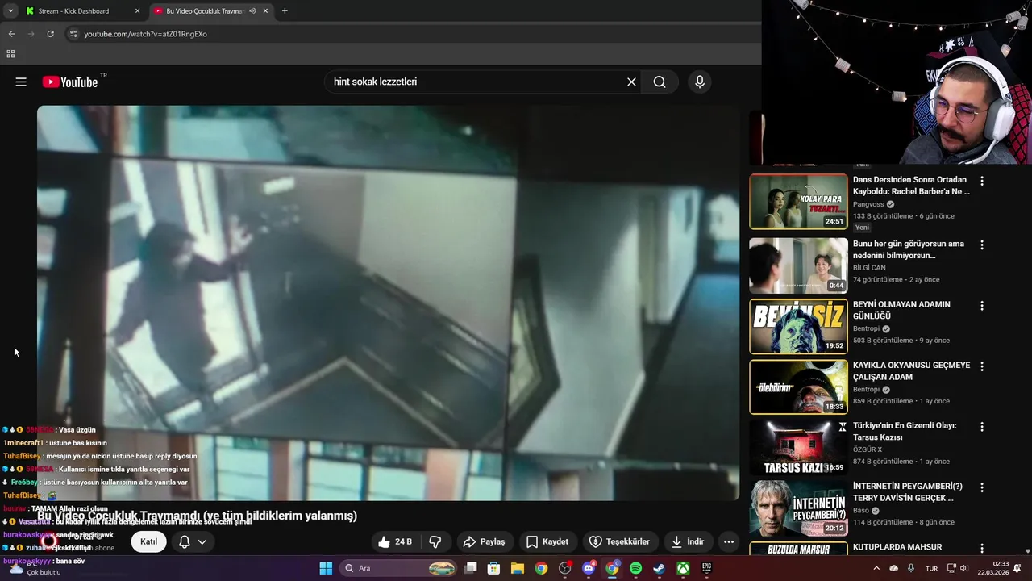Open the Chrome apps grid shortcut icon
The width and height of the screenshot is (1032, 581).
click(10, 54)
